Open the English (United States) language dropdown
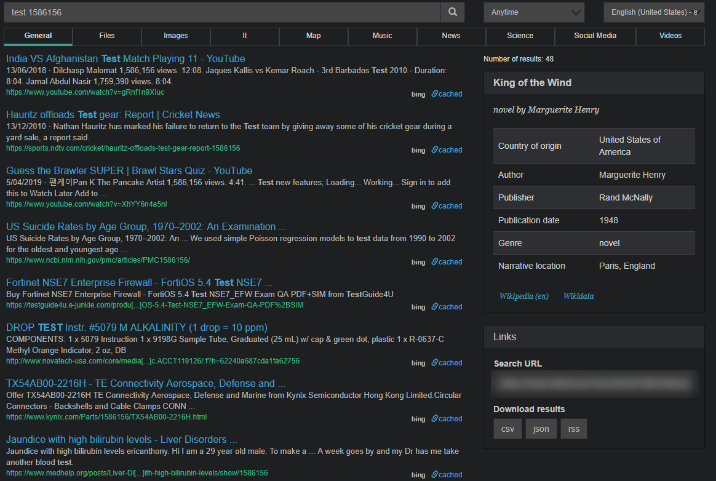Viewport: 716px width, 481px height. pos(653,12)
